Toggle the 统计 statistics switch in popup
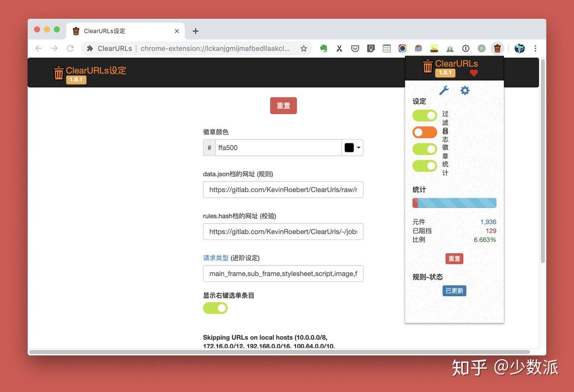Image resolution: width=574 pixels, height=392 pixels. coord(425,166)
